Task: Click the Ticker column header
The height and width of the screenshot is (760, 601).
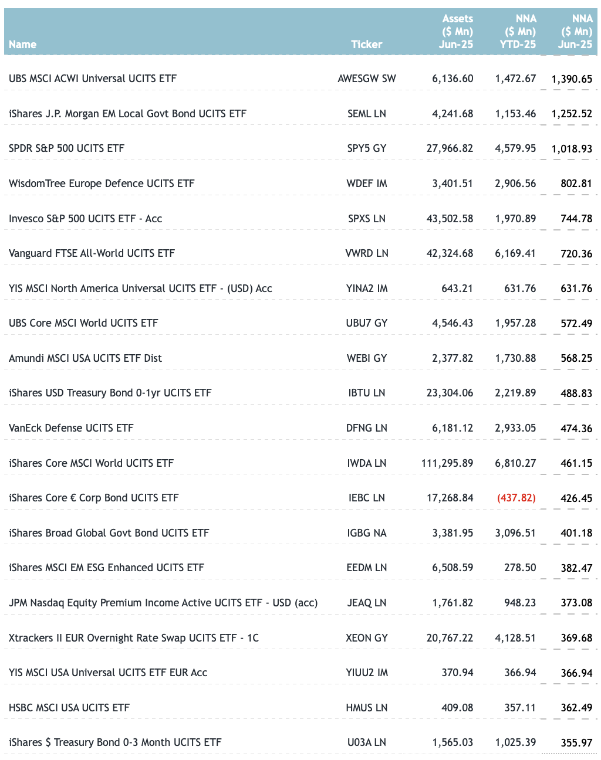Action: click(x=366, y=45)
